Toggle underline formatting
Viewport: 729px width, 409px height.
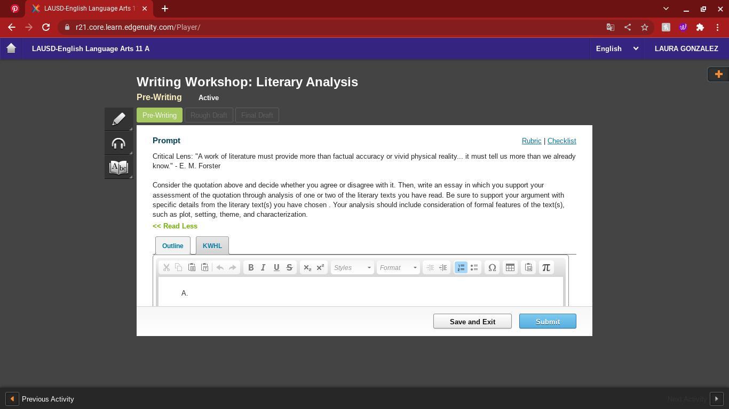276,267
